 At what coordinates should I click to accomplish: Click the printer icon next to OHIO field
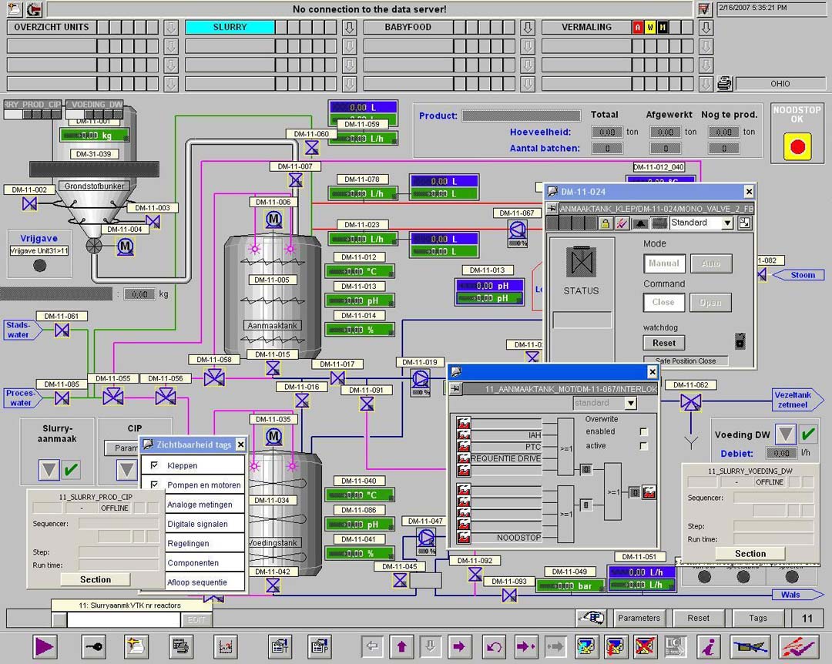tap(724, 84)
